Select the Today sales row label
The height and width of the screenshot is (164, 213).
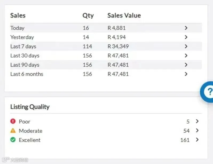click(x=17, y=28)
